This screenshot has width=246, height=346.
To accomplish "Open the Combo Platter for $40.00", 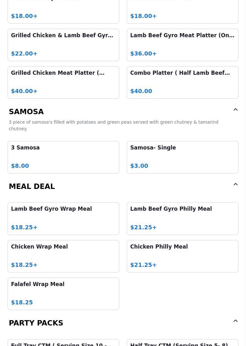I will [182, 82].
